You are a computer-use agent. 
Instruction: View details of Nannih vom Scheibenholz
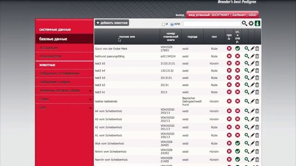pyautogui.click(x=247, y=160)
